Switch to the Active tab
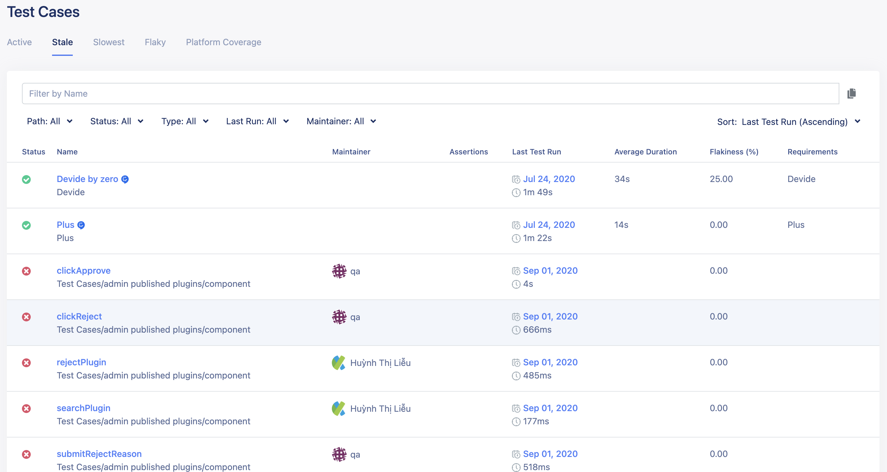Screen dimensions: 887x472 [19, 42]
